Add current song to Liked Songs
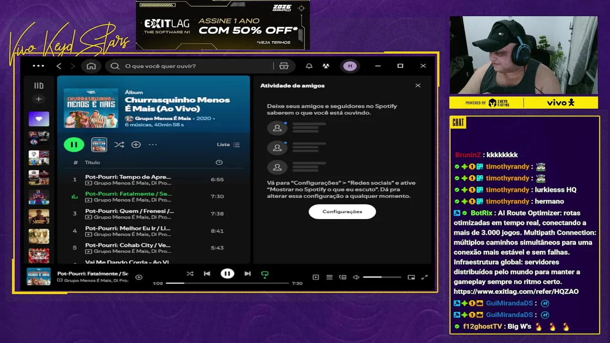 pyautogui.click(x=139, y=277)
